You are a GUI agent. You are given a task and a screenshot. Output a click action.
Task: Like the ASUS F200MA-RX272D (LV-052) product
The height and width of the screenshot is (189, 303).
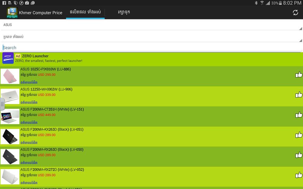coord(299,175)
